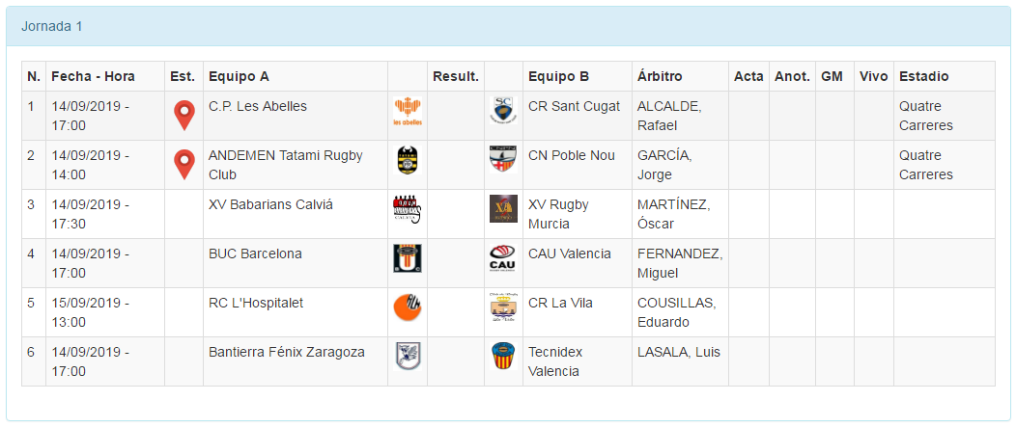The image size is (1016, 427).
Task: Open the CR Sant Cugat team name
Action: [x=574, y=106]
